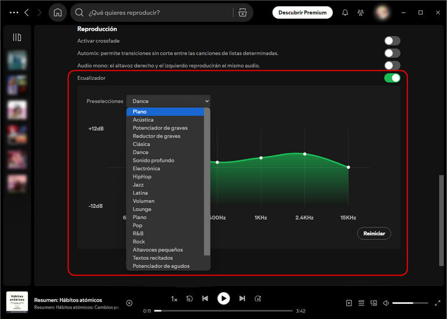Select Lounge preset
This screenshot has height=319, width=447.
[165, 209]
